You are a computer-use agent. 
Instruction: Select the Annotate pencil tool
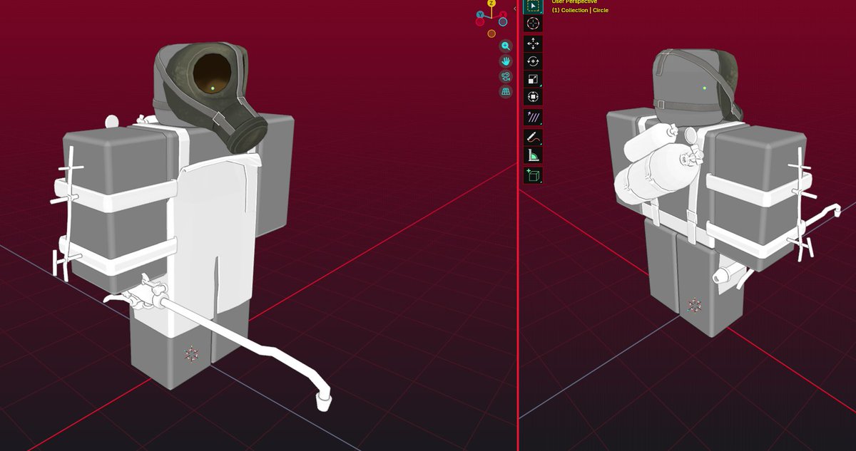(x=533, y=138)
